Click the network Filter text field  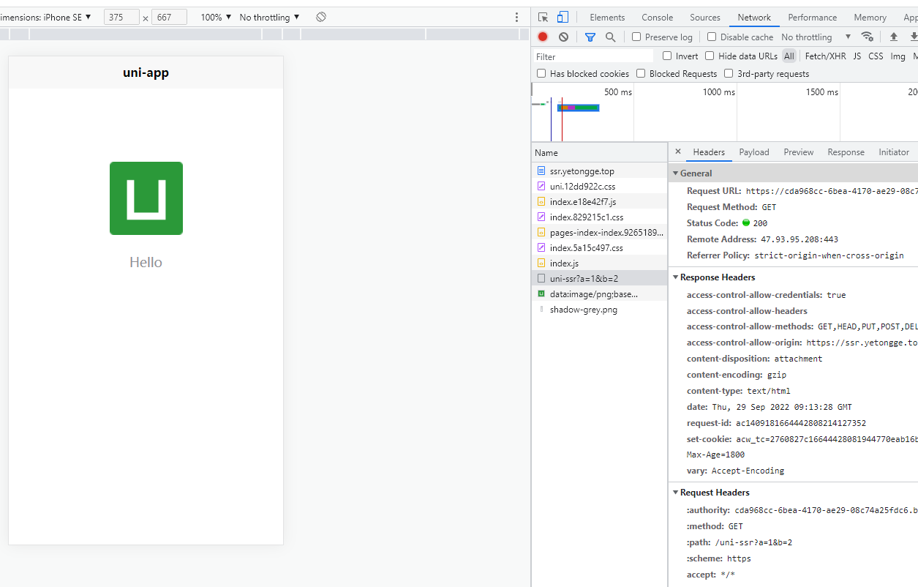click(592, 56)
